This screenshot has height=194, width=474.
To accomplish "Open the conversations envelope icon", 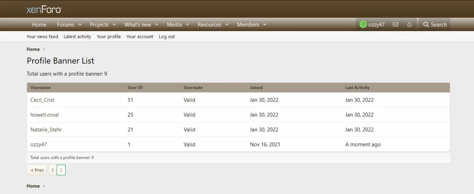I will pyautogui.click(x=395, y=25).
